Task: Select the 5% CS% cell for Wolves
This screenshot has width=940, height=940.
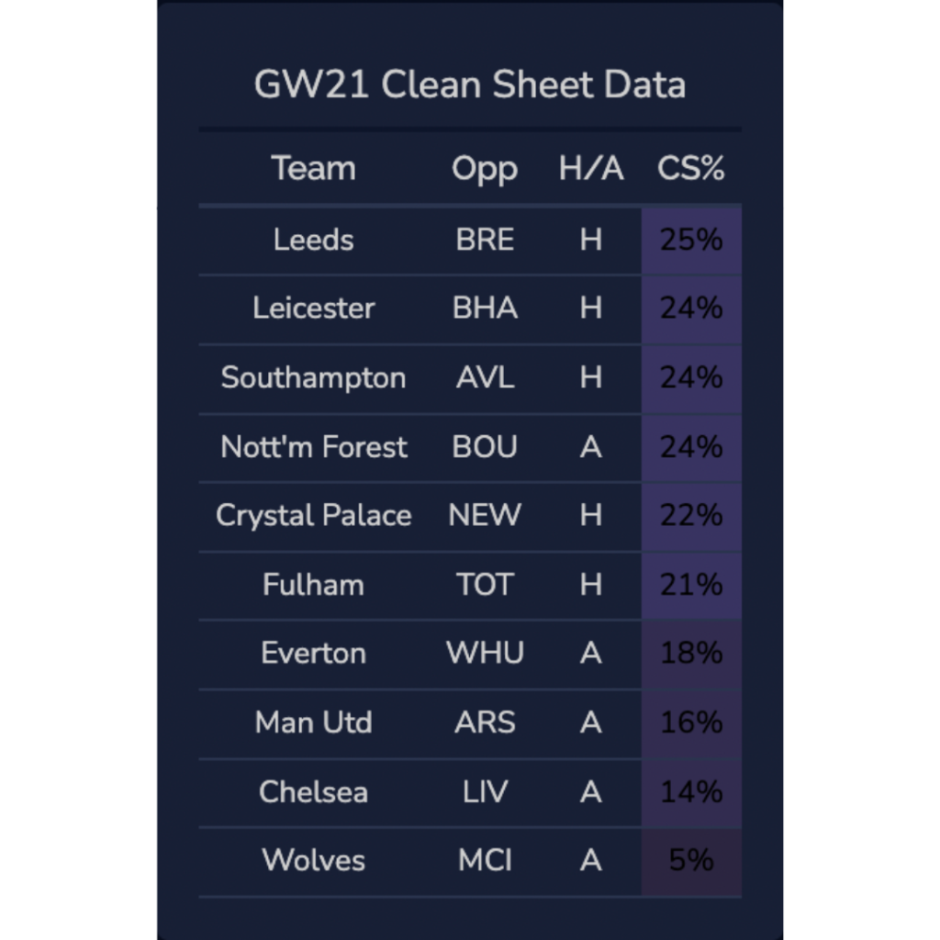Action: point(690,860)
